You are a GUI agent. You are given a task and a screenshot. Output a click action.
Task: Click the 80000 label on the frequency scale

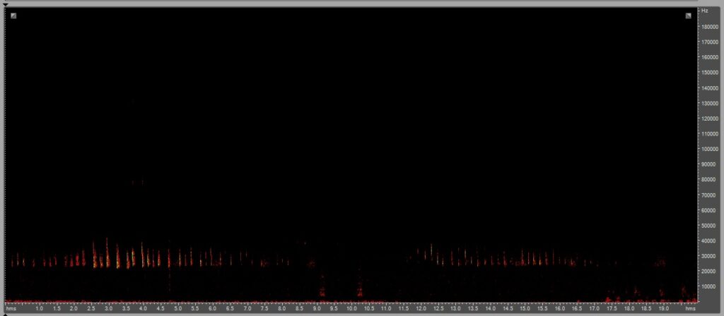coord(710,180)
